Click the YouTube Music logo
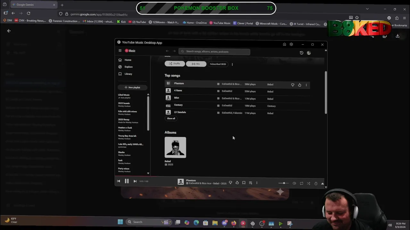The width and height of the screenshot is (410, 230). point(130,50)
